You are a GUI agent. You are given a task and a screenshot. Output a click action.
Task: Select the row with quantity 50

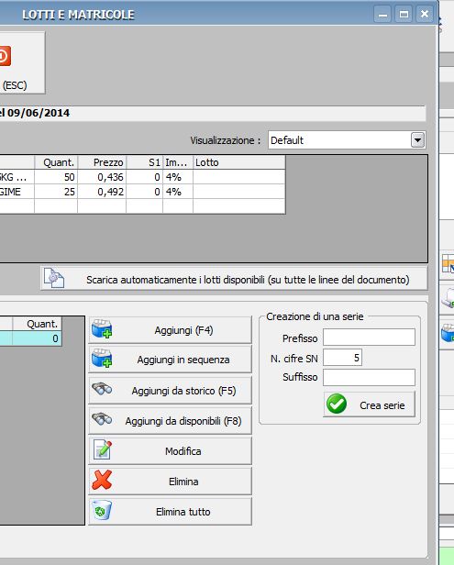pyautogui.click(x=142, y=177)
